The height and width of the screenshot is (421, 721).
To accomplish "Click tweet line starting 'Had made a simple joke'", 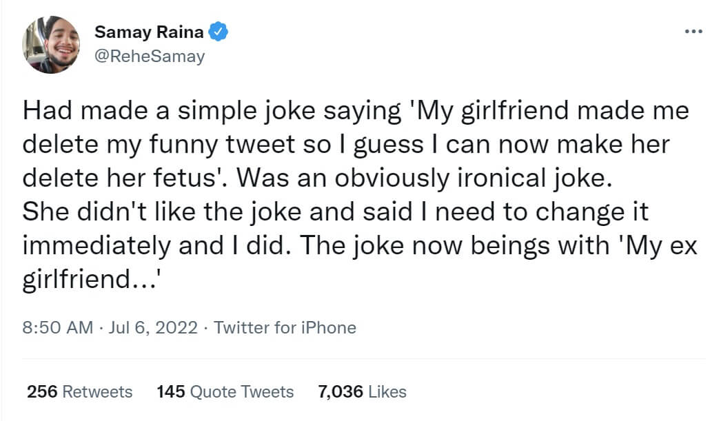I will [356, 111].
